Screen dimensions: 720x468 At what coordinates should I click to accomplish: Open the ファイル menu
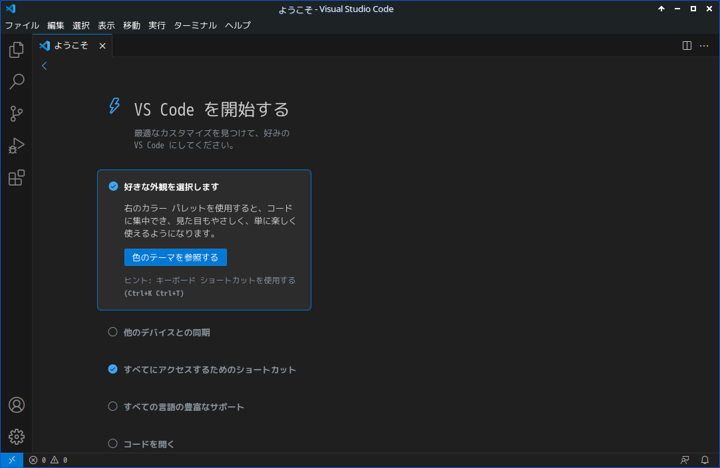click(x=22, y=25)
